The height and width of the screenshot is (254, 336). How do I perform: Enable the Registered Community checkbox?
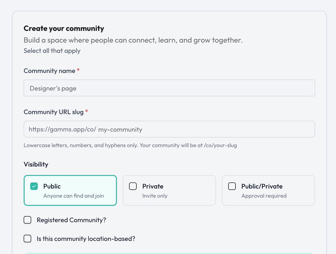[27, 220]
